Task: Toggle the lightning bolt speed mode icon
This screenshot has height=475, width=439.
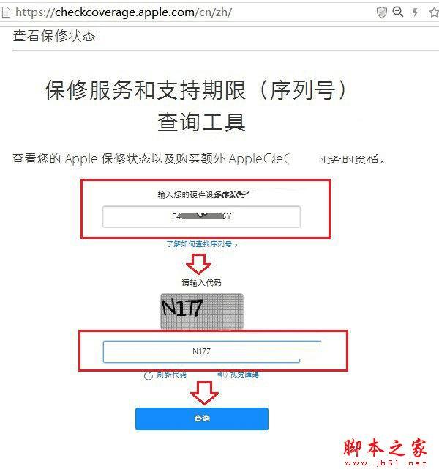Action: (416, 12)
